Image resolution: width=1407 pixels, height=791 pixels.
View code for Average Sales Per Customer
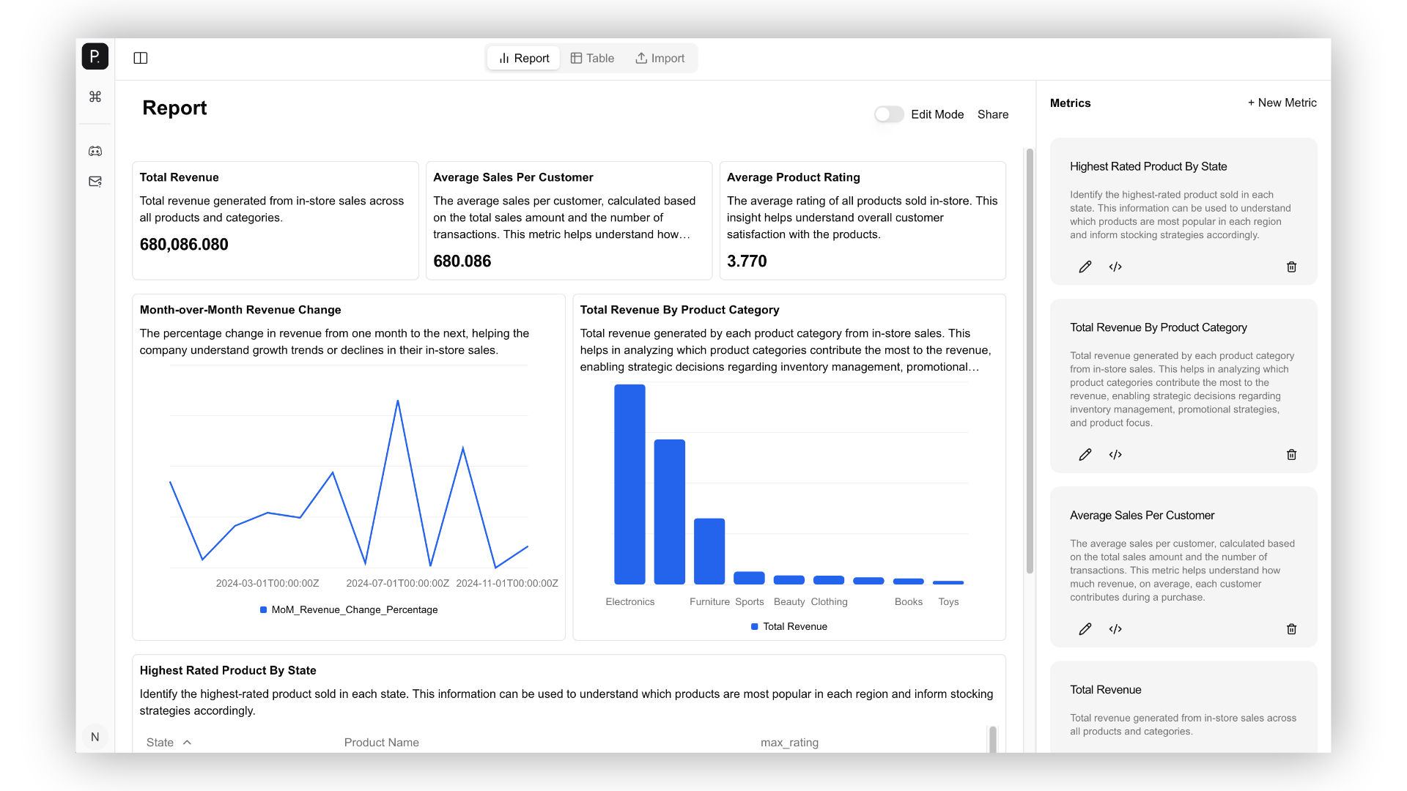click(1115, 629)
